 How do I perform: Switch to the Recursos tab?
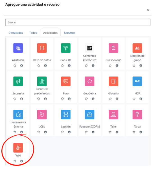point(69,33)
